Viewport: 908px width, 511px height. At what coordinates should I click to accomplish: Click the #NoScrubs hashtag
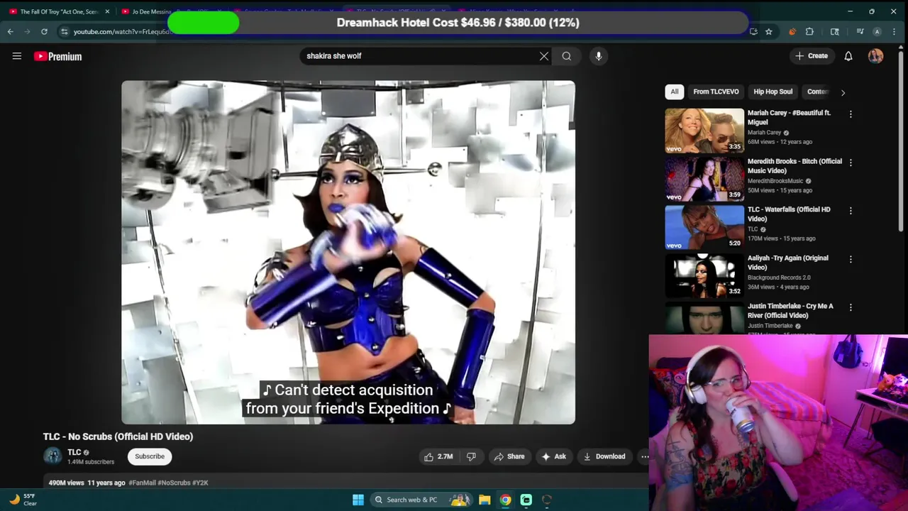click(173, 483)
